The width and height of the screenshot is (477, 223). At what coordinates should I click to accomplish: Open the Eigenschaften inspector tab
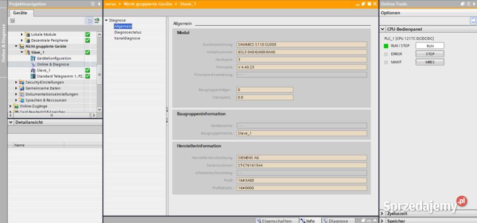[276, 221]
